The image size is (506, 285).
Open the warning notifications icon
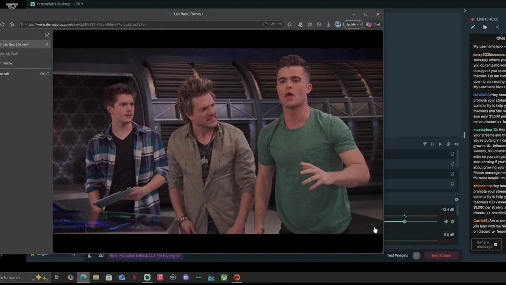(101, 256)
